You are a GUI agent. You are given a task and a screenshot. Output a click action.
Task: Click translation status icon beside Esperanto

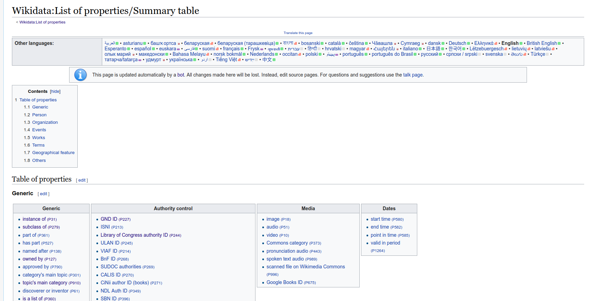click(x=128, y=49)
